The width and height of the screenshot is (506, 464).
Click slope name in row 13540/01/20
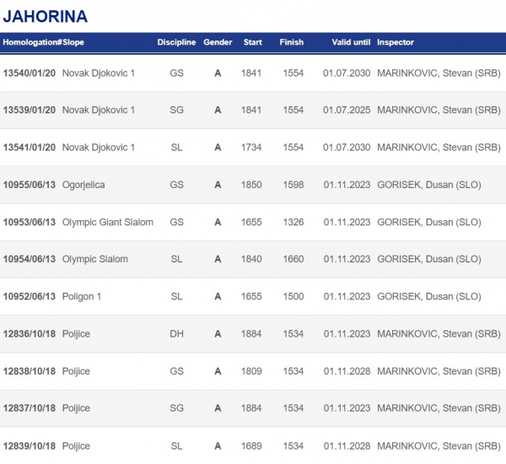[99, 73]
